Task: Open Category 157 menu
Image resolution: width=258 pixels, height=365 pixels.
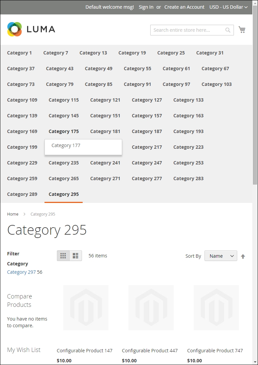Action: (147, 116)
